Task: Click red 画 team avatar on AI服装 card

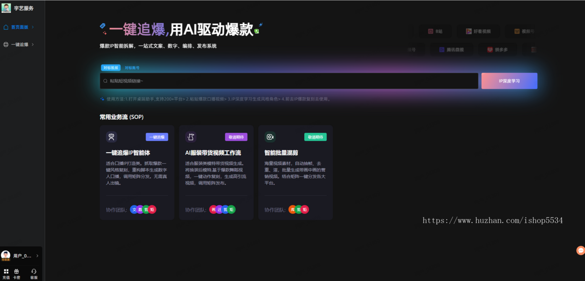Action: point(213,209)
